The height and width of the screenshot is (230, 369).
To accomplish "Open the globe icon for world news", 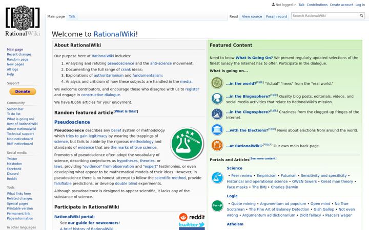I will 217,83.
